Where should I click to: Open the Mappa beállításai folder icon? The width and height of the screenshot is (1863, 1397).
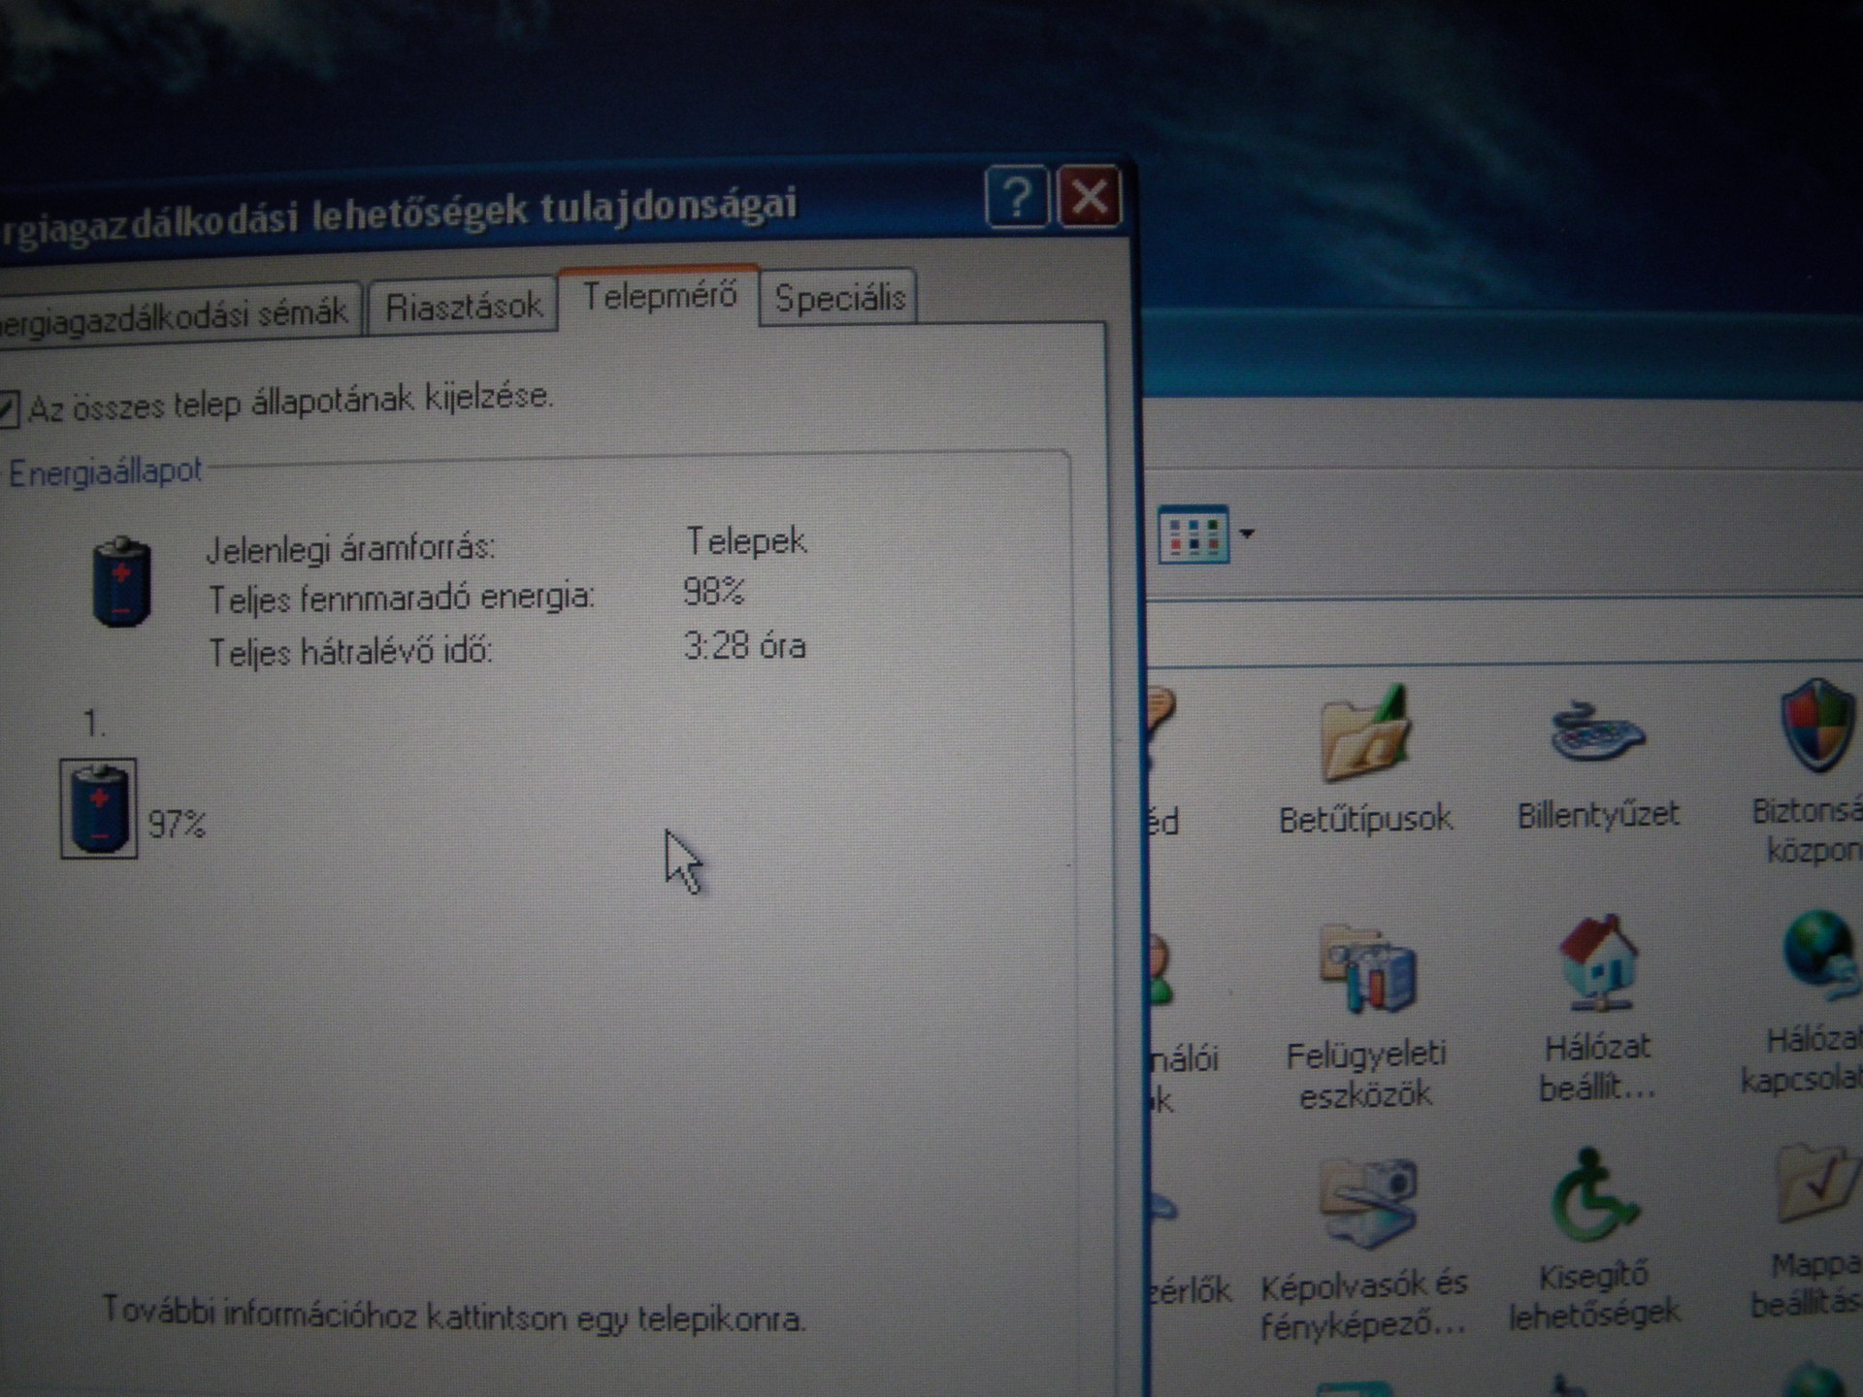(x=1814, y=1186)
